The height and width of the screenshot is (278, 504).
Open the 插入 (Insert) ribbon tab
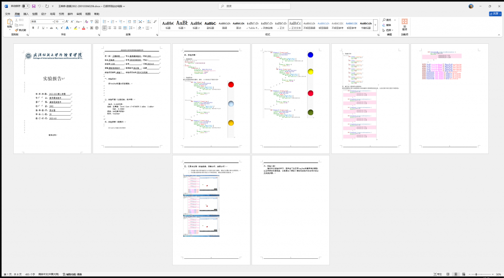pyautogui.click(x=26, y=14)
